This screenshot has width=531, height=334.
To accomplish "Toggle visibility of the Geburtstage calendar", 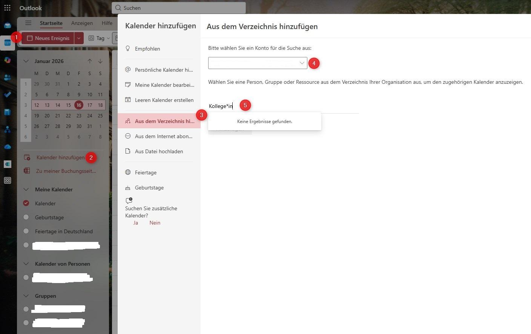I will coord(26,217).
